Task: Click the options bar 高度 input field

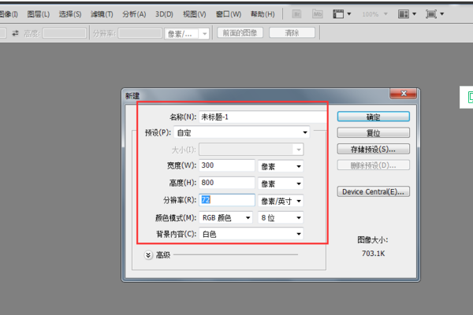Action: click(x=65, y=33)
